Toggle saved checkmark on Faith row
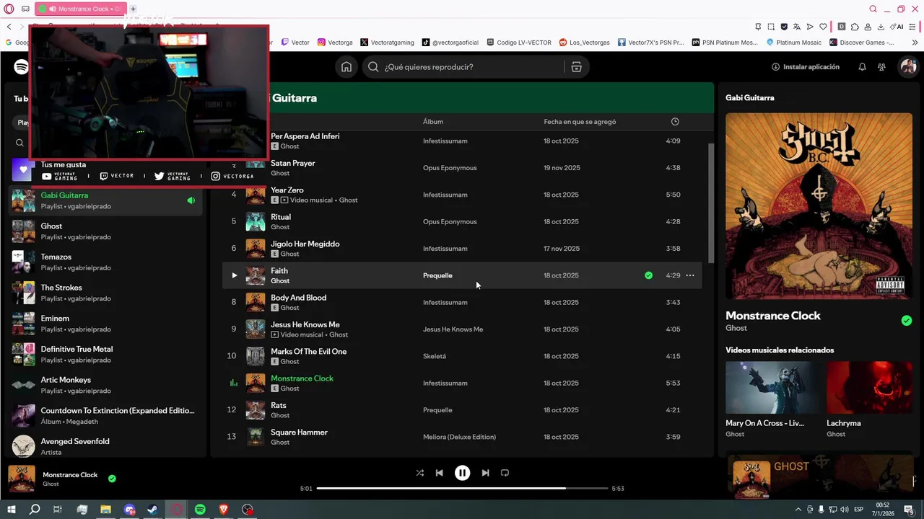924x519 pixels. pos(648,275)
